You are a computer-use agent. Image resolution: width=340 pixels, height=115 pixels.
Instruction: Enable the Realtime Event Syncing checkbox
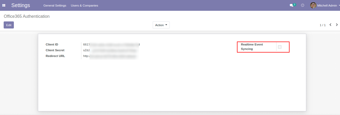280,47
